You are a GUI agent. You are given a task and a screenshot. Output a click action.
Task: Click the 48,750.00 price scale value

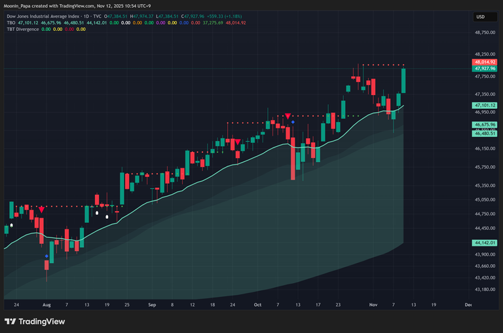(485, 32)
